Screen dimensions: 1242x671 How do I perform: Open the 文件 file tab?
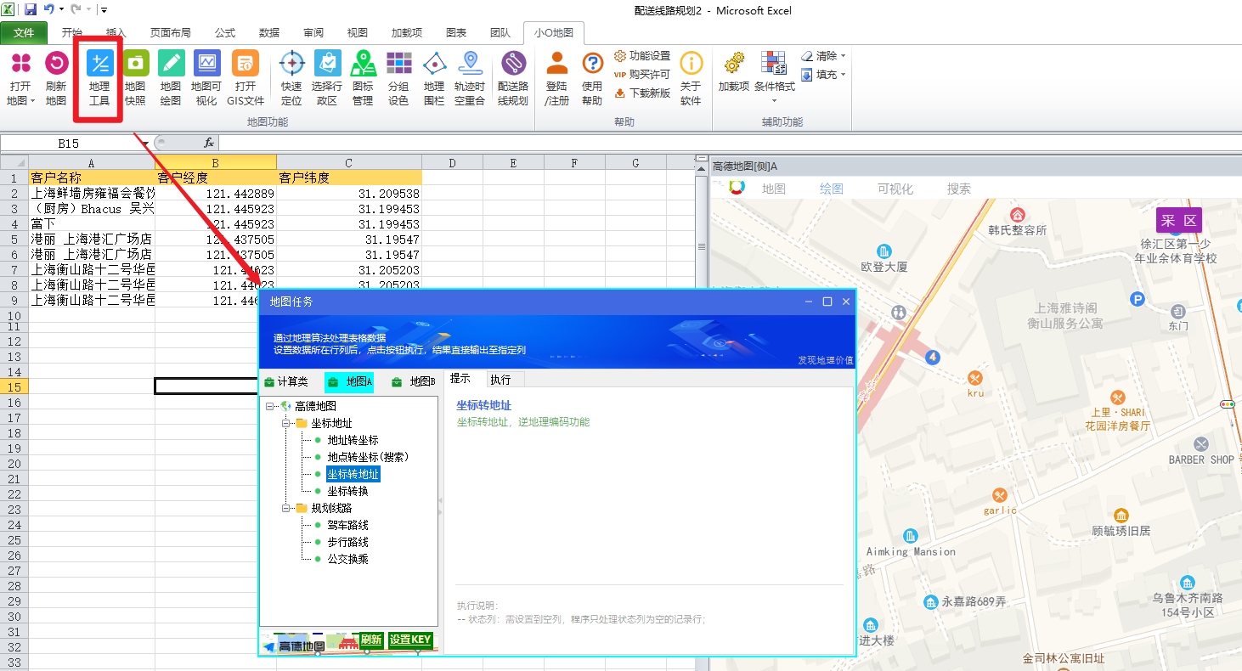coord(24,33)
